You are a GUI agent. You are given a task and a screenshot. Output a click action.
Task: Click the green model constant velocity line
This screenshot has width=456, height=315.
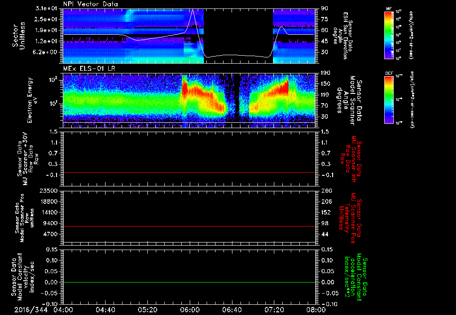189,282
